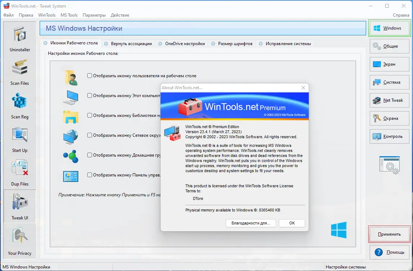
Task: Click the user folder icon in desktop settings
Action: [71, 78]
